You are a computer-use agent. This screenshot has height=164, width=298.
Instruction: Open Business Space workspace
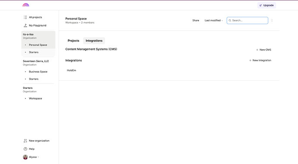pos(38,72)
